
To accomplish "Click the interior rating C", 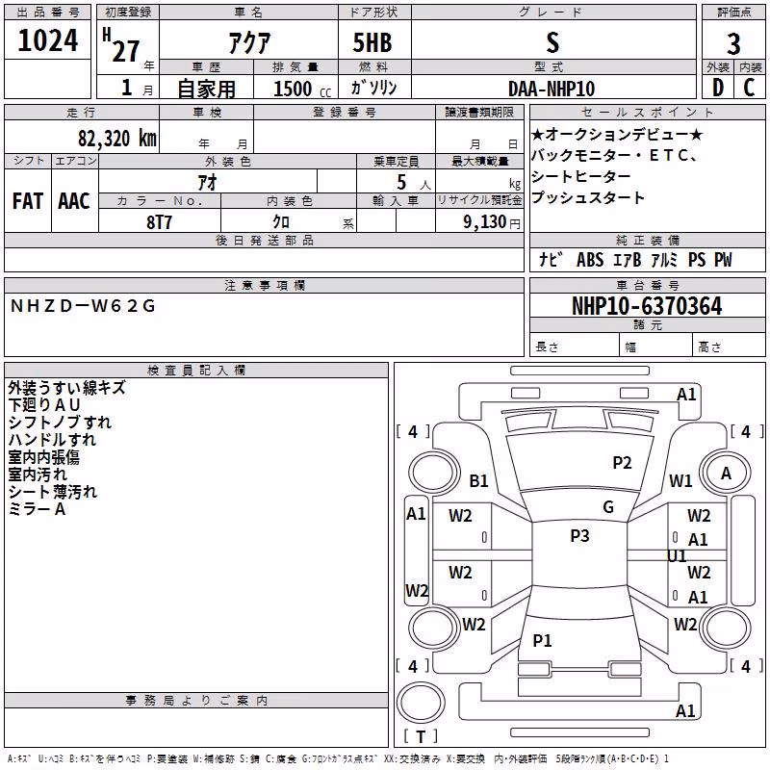I will click(749, 88).
